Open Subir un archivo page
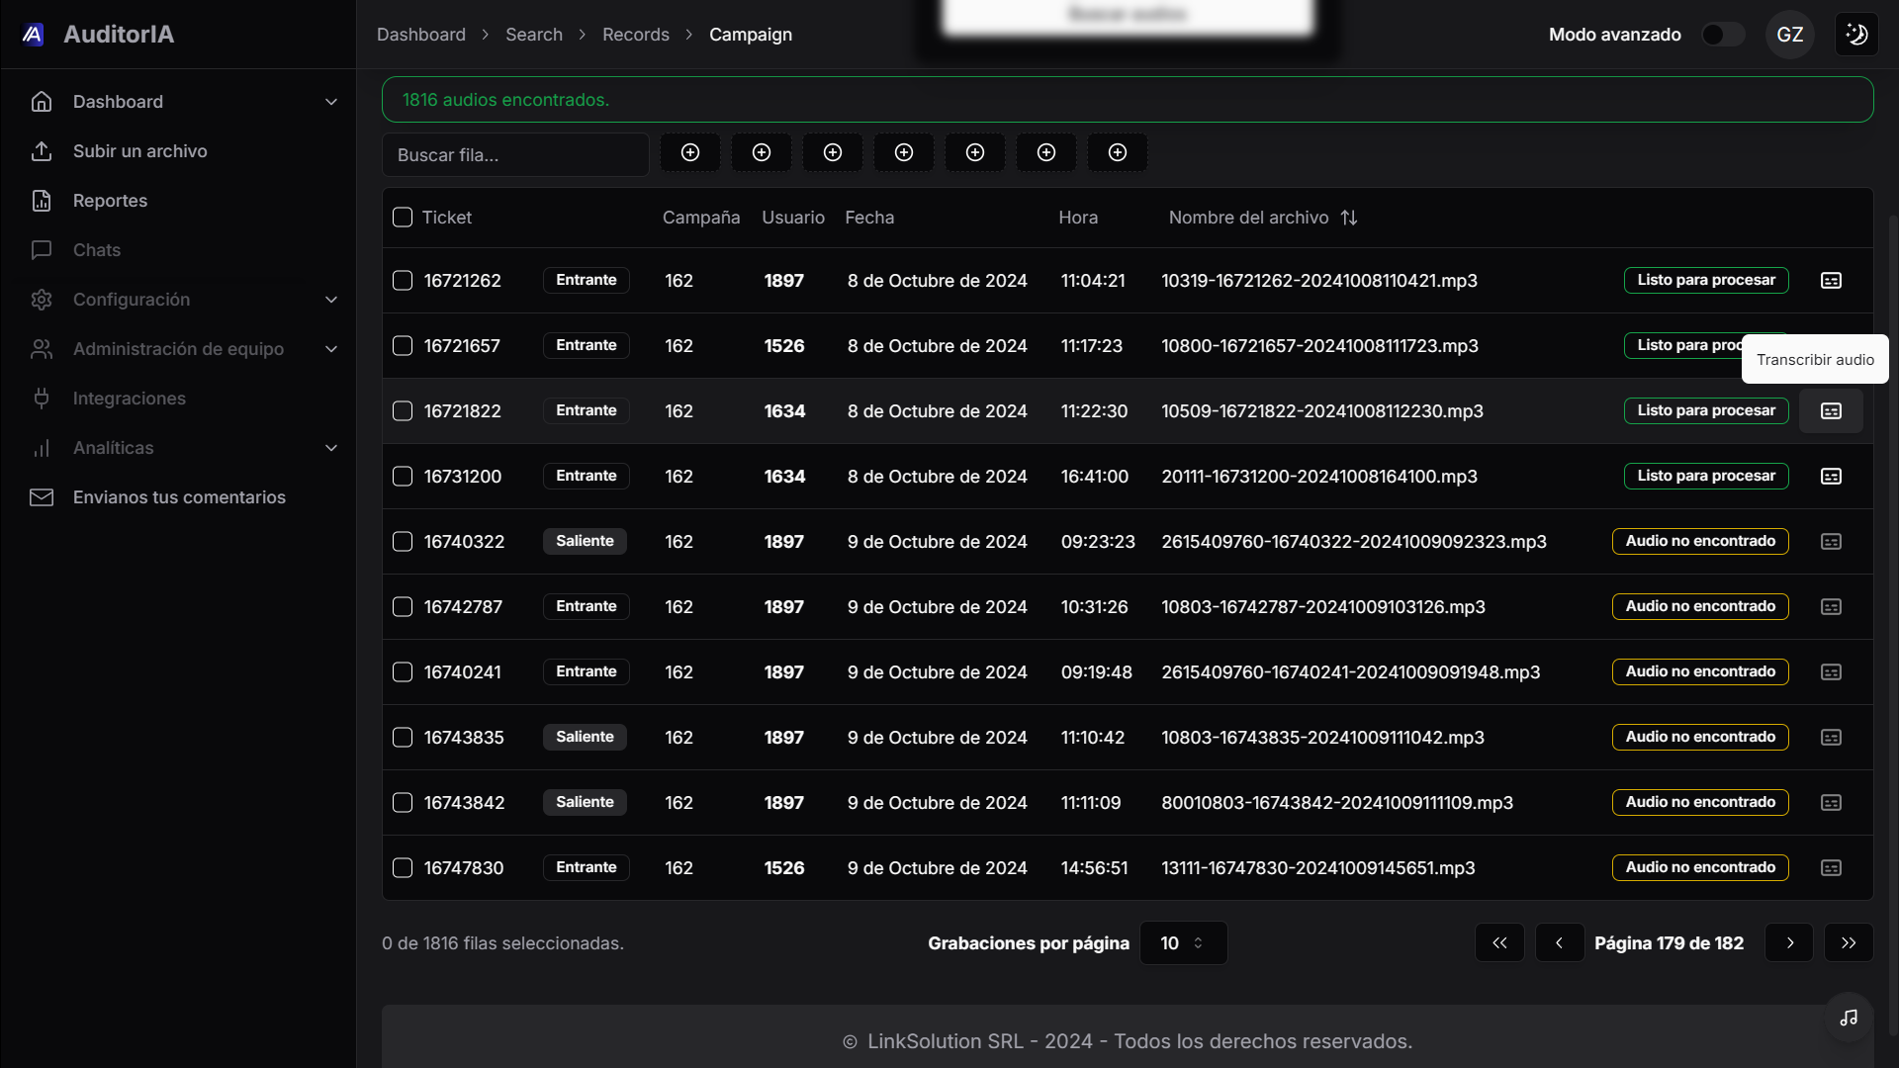This screenshot has width=1899, height=1068. click(139, 151)
